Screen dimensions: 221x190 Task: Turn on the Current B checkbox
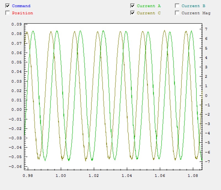click(177, 6)
